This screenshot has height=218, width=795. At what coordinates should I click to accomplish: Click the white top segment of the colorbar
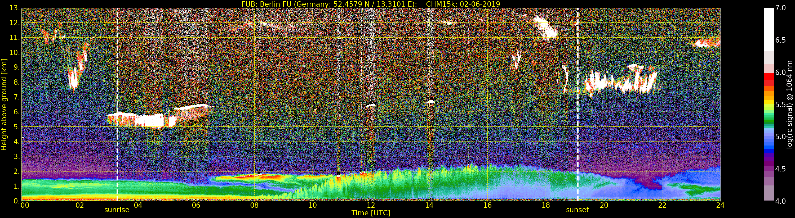[x=769, y=29]
